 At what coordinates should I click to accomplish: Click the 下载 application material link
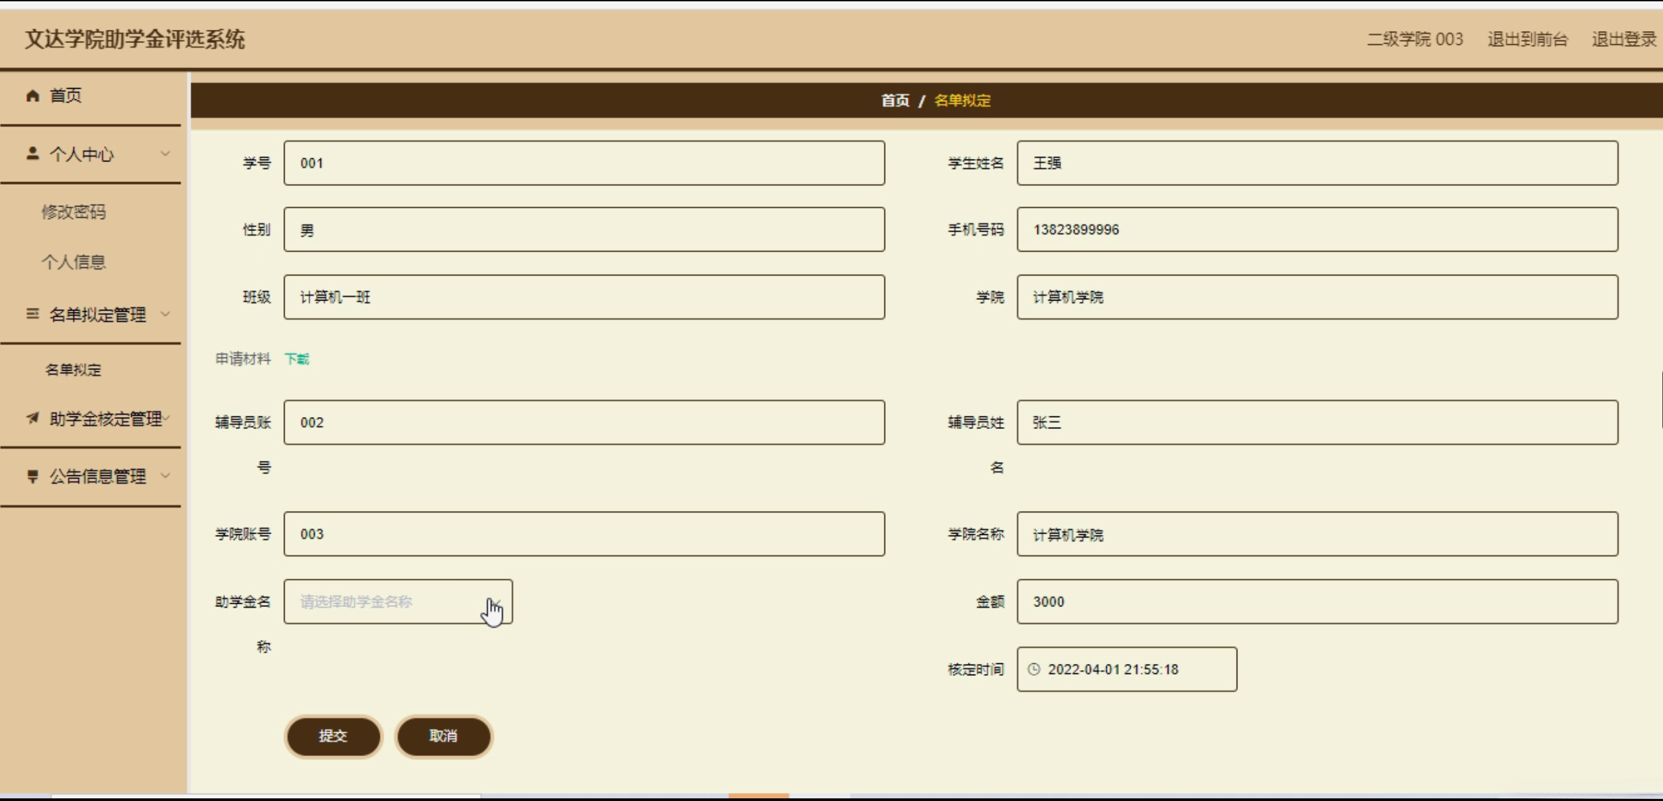(297, 359)
